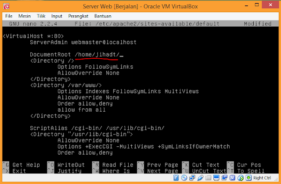The width and height of the screenshot is (281, 184).
Task: Close the VirtualBox window
Action: (270, 5)
